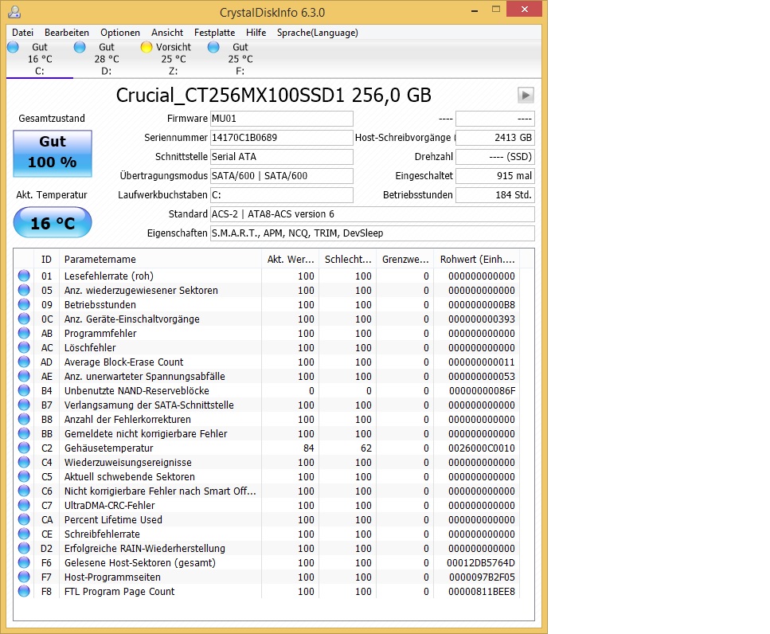Click Host-Schreibvorgänge value 2413 GB
This screenshot has height=634, width=770.
point(495,138)
